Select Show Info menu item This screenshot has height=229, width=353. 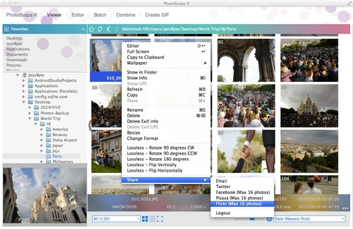pos(166,78)
